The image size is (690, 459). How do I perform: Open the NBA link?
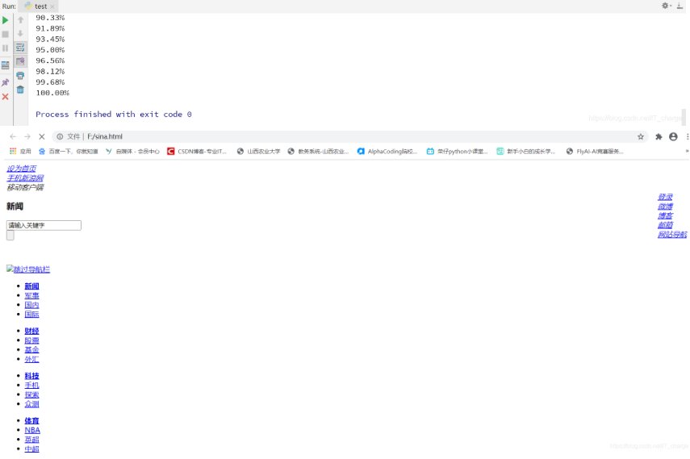click(x=32, y=431)
